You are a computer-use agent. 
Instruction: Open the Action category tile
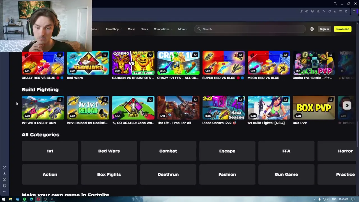tap(50, 175)
